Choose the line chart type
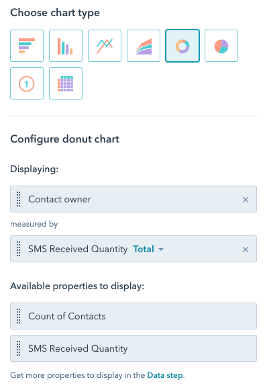 [x=105, y=46]
